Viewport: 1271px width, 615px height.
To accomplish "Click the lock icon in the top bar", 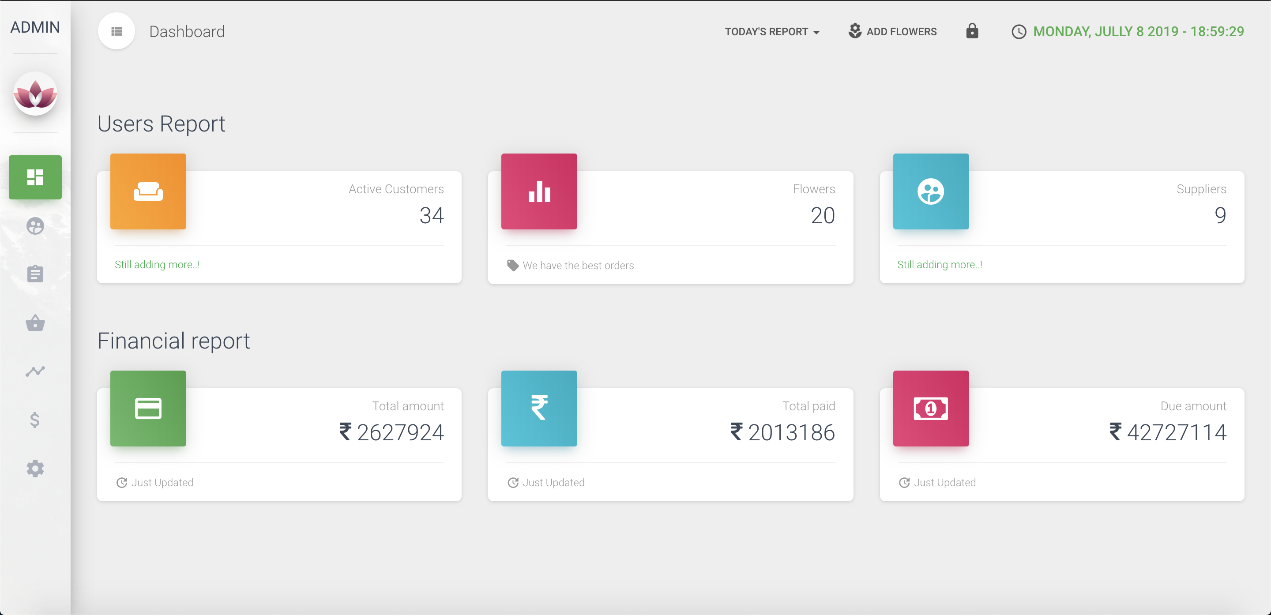I will tap(971, 31).
